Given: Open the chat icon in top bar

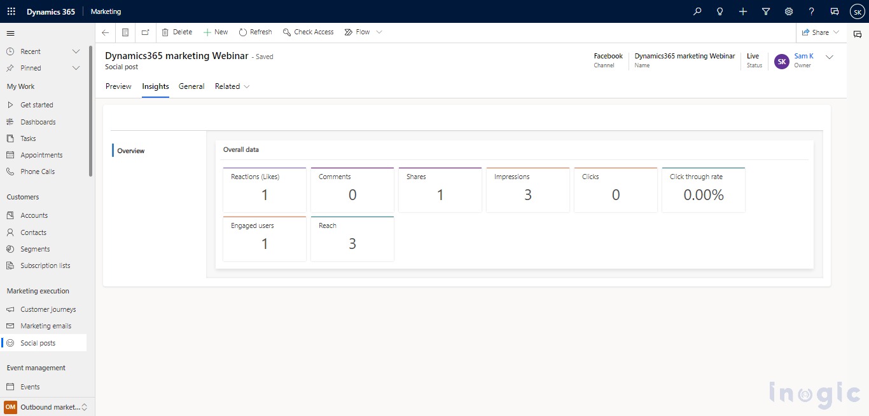Looking at the screenshot, I should click(835, 11).
